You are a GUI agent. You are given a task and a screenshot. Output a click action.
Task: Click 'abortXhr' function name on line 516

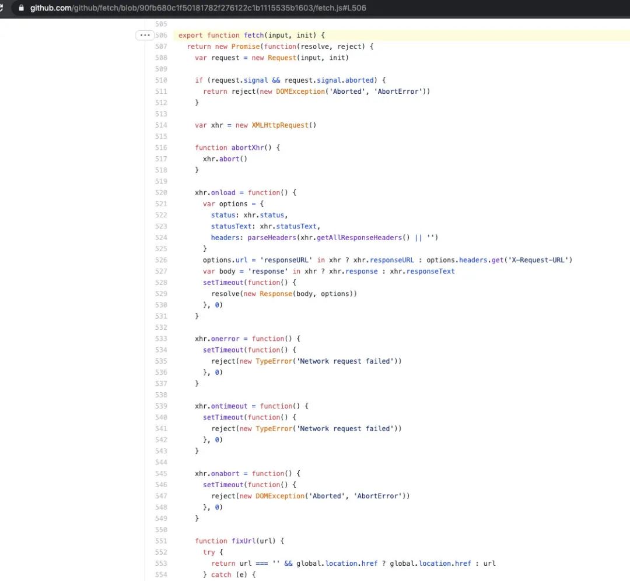point(247,148)
